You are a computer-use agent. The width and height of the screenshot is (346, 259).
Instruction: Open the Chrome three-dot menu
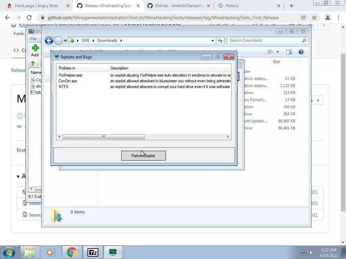click(x=339, y=18)
